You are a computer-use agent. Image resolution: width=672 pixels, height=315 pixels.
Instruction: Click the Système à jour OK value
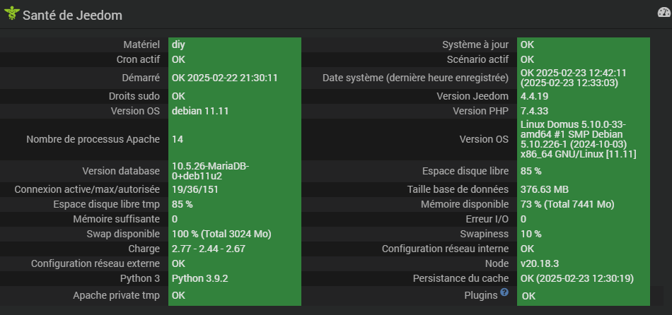(528, 44)
